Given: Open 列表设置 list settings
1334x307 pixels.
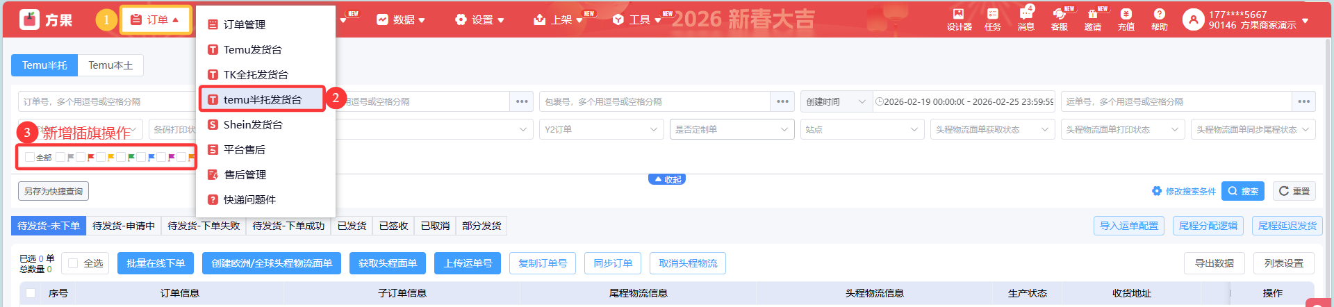Looking at the screenshot, I should point(1284,263).
